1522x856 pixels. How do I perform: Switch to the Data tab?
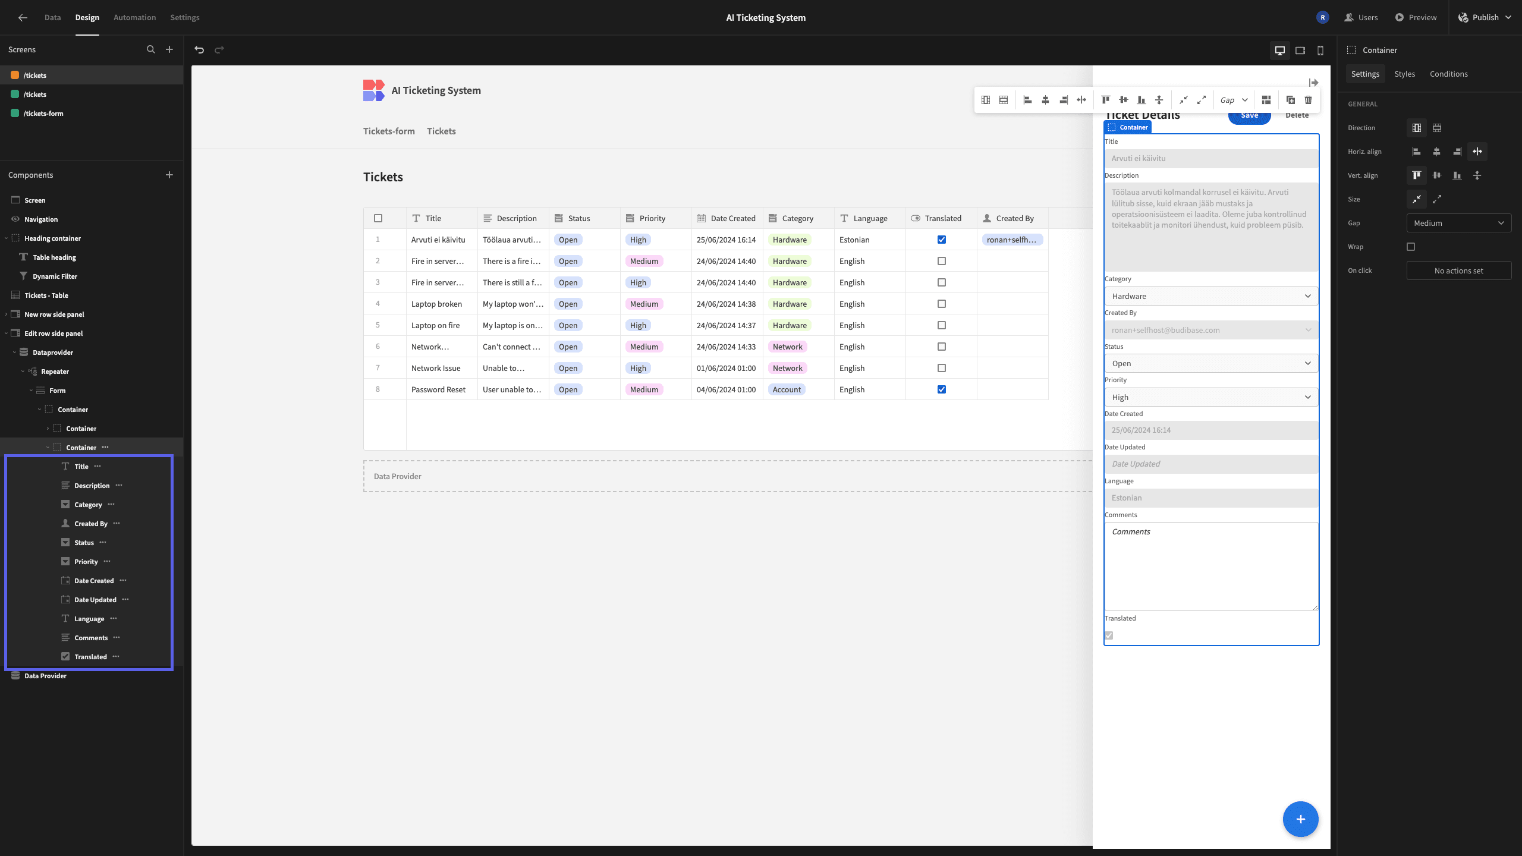tap(52, 17)
